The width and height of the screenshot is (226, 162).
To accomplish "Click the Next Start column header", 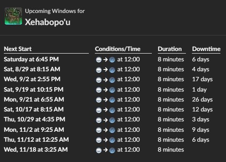I will click(18, 49).
